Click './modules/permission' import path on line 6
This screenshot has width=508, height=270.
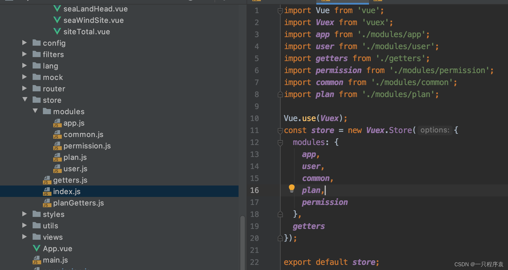point(440,70)
